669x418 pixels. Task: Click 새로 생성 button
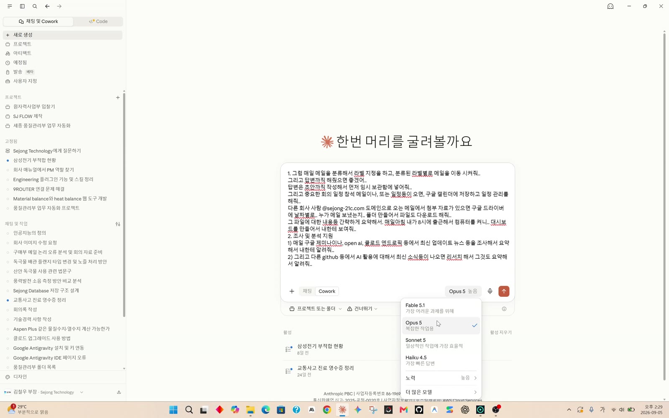(x=63, y=35)
